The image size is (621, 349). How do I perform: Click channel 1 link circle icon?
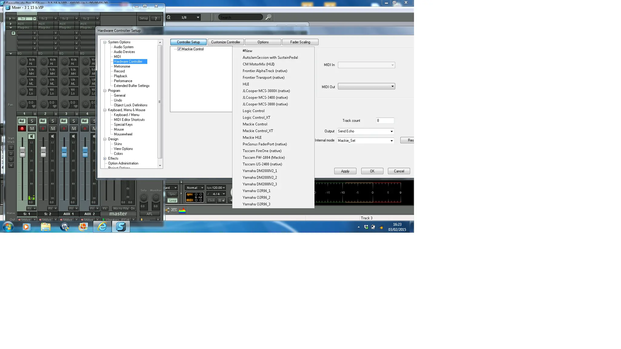(35, 114)
